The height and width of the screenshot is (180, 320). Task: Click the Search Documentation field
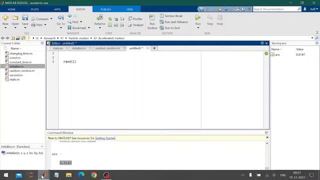(275, 9)
